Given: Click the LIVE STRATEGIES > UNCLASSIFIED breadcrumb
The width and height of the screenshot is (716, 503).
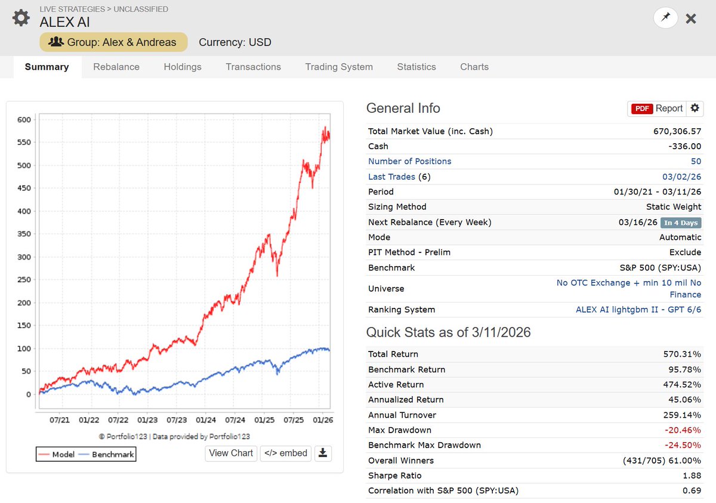Looking at the screenshot, I should pyautogui.click(x=104, y=9).
